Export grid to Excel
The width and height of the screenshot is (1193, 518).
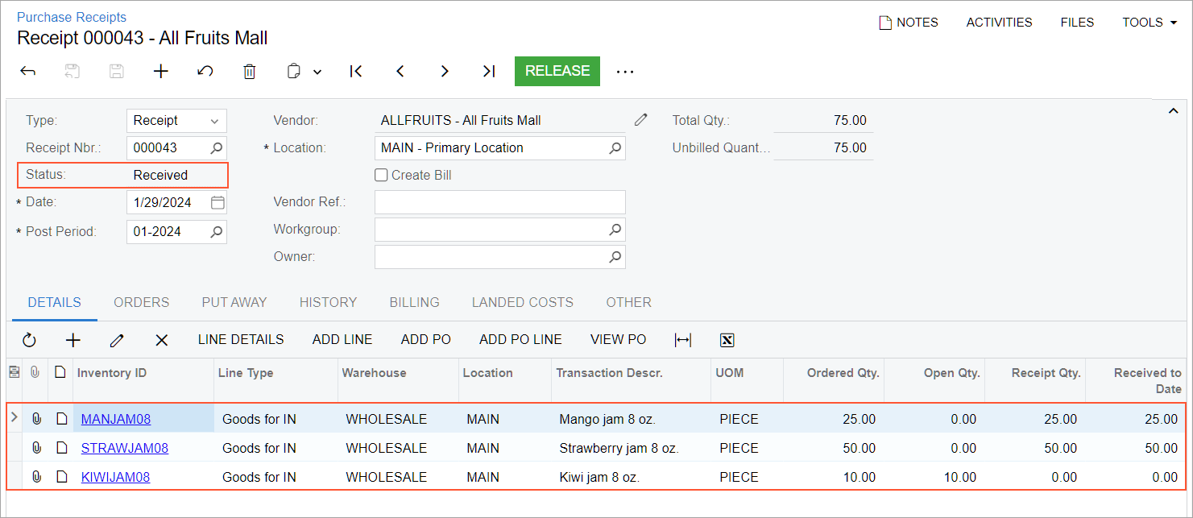pyautogui.click(x=727, y=340)
